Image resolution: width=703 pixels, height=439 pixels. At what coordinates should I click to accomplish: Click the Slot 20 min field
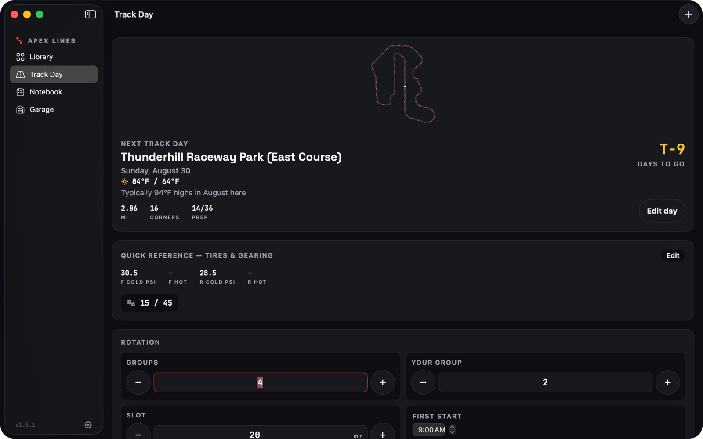261,433
